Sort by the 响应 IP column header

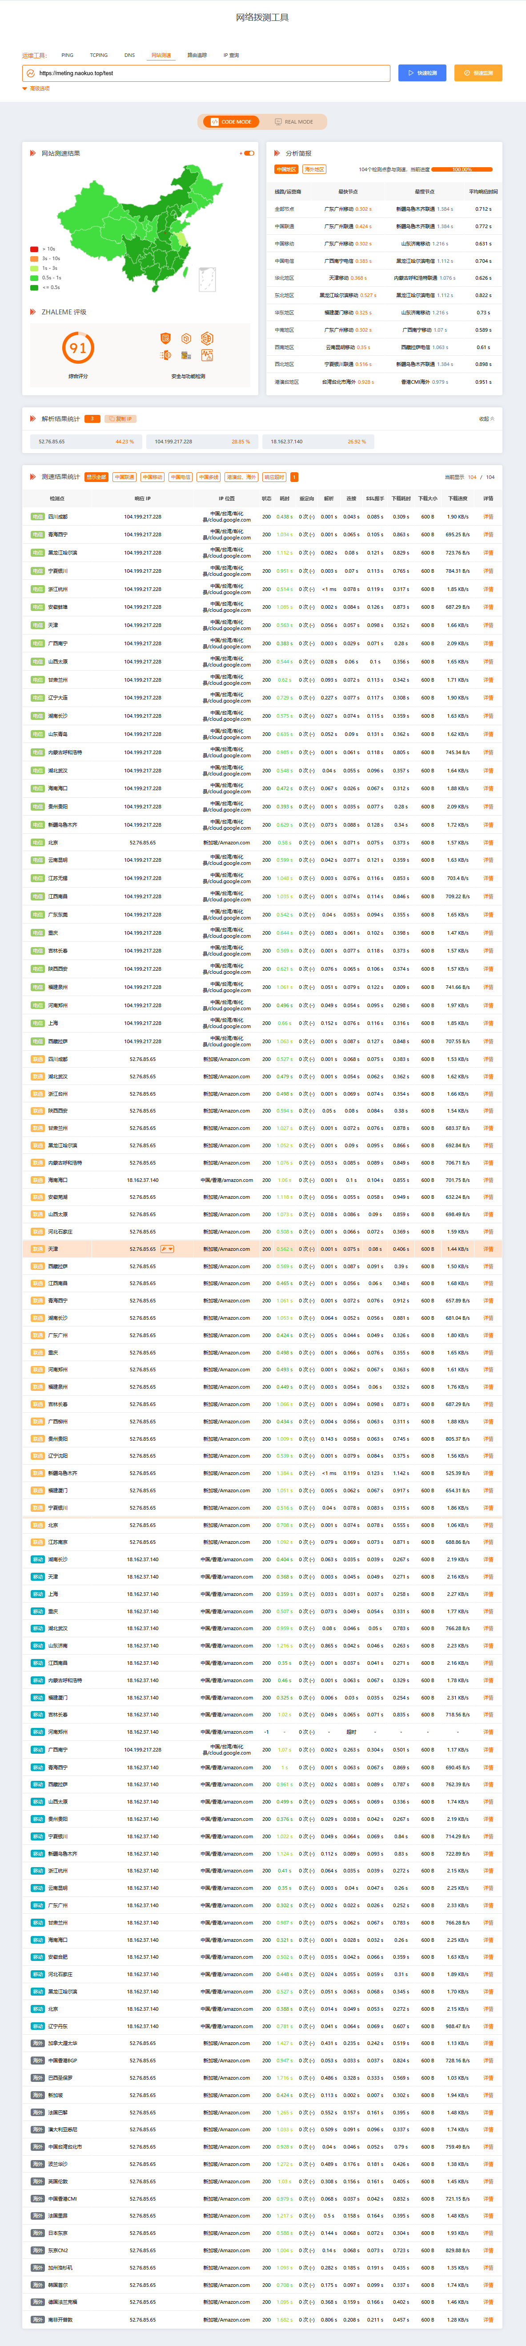point(142,499)
